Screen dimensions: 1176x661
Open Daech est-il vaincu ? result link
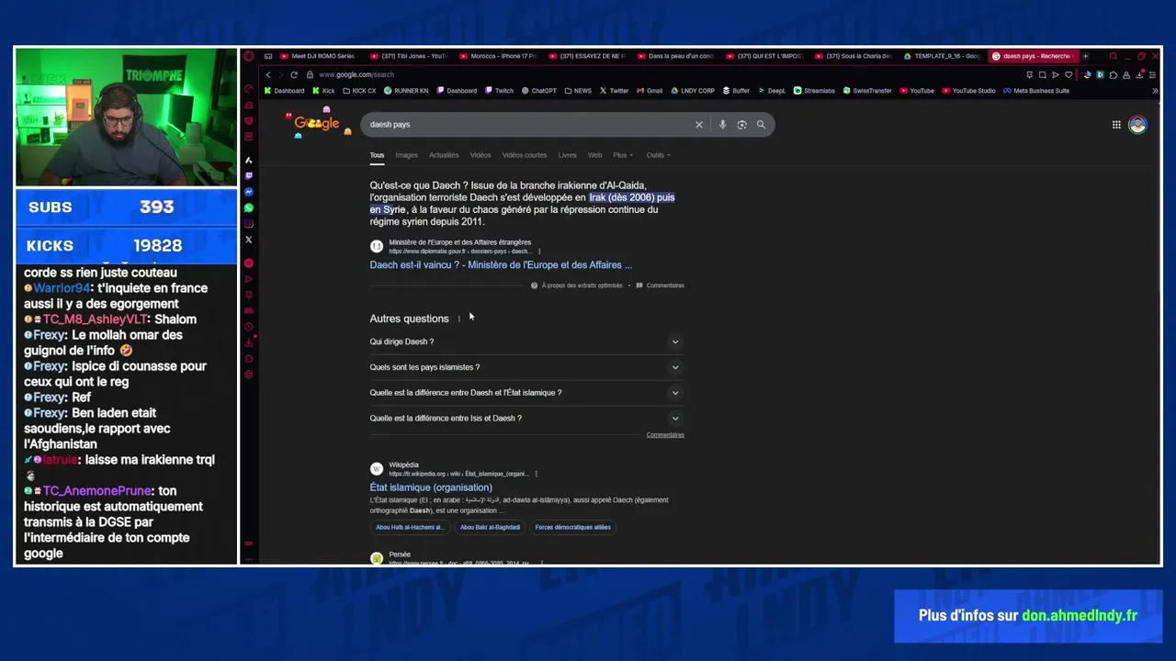501,265
